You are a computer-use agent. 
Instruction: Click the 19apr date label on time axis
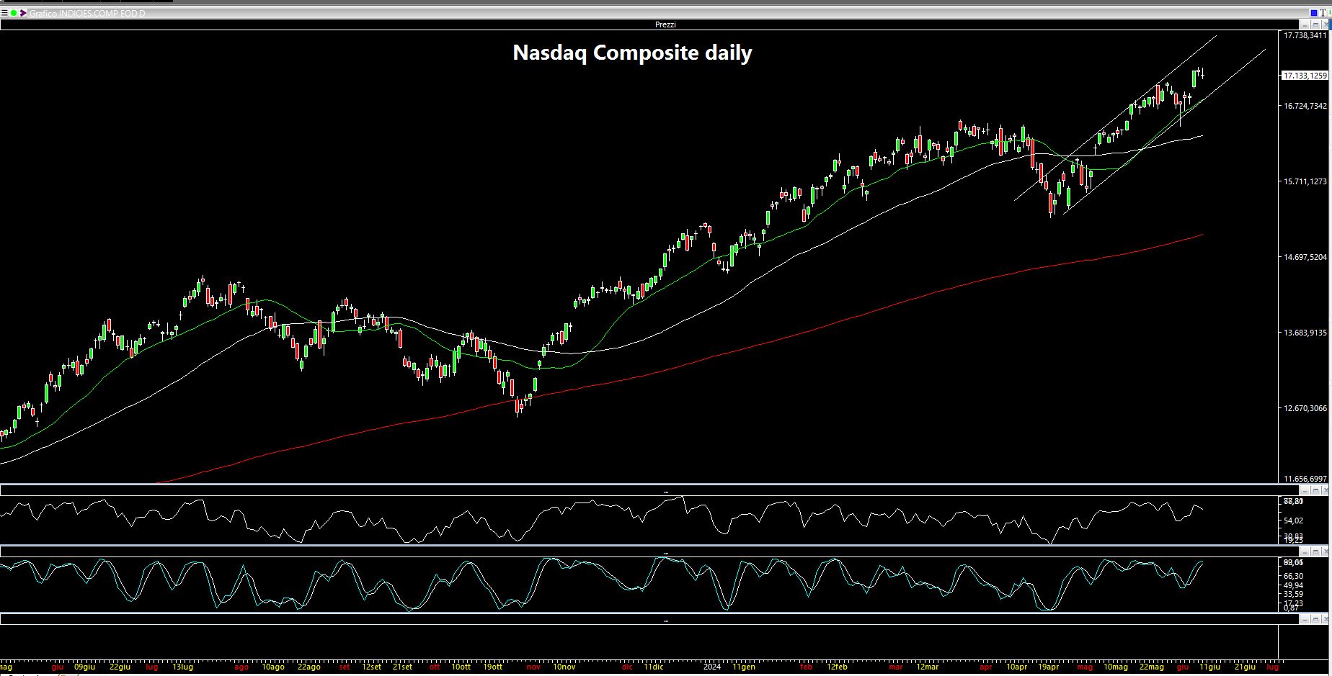point(1048,667)
